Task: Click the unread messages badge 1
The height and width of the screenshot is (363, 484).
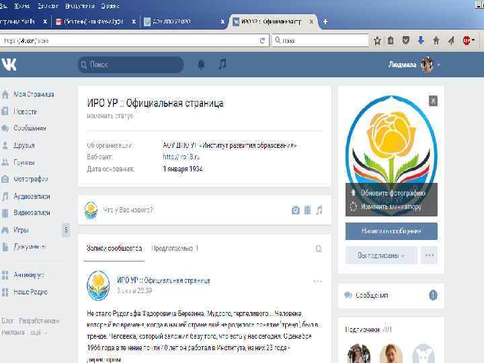Action: tap(433, 295)
